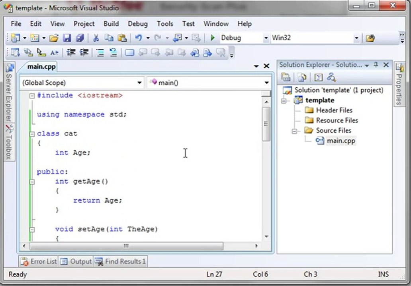Viewport: 411px width, 286px height.
Task: Click the Navigate Backward icon
Action: coord(178,38)
